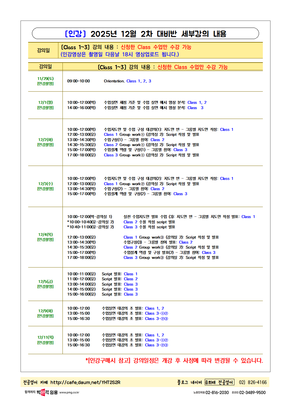Click the red 인강구매시 참고 notice
This screenshot has height=412, width=291.
[174, 361]
